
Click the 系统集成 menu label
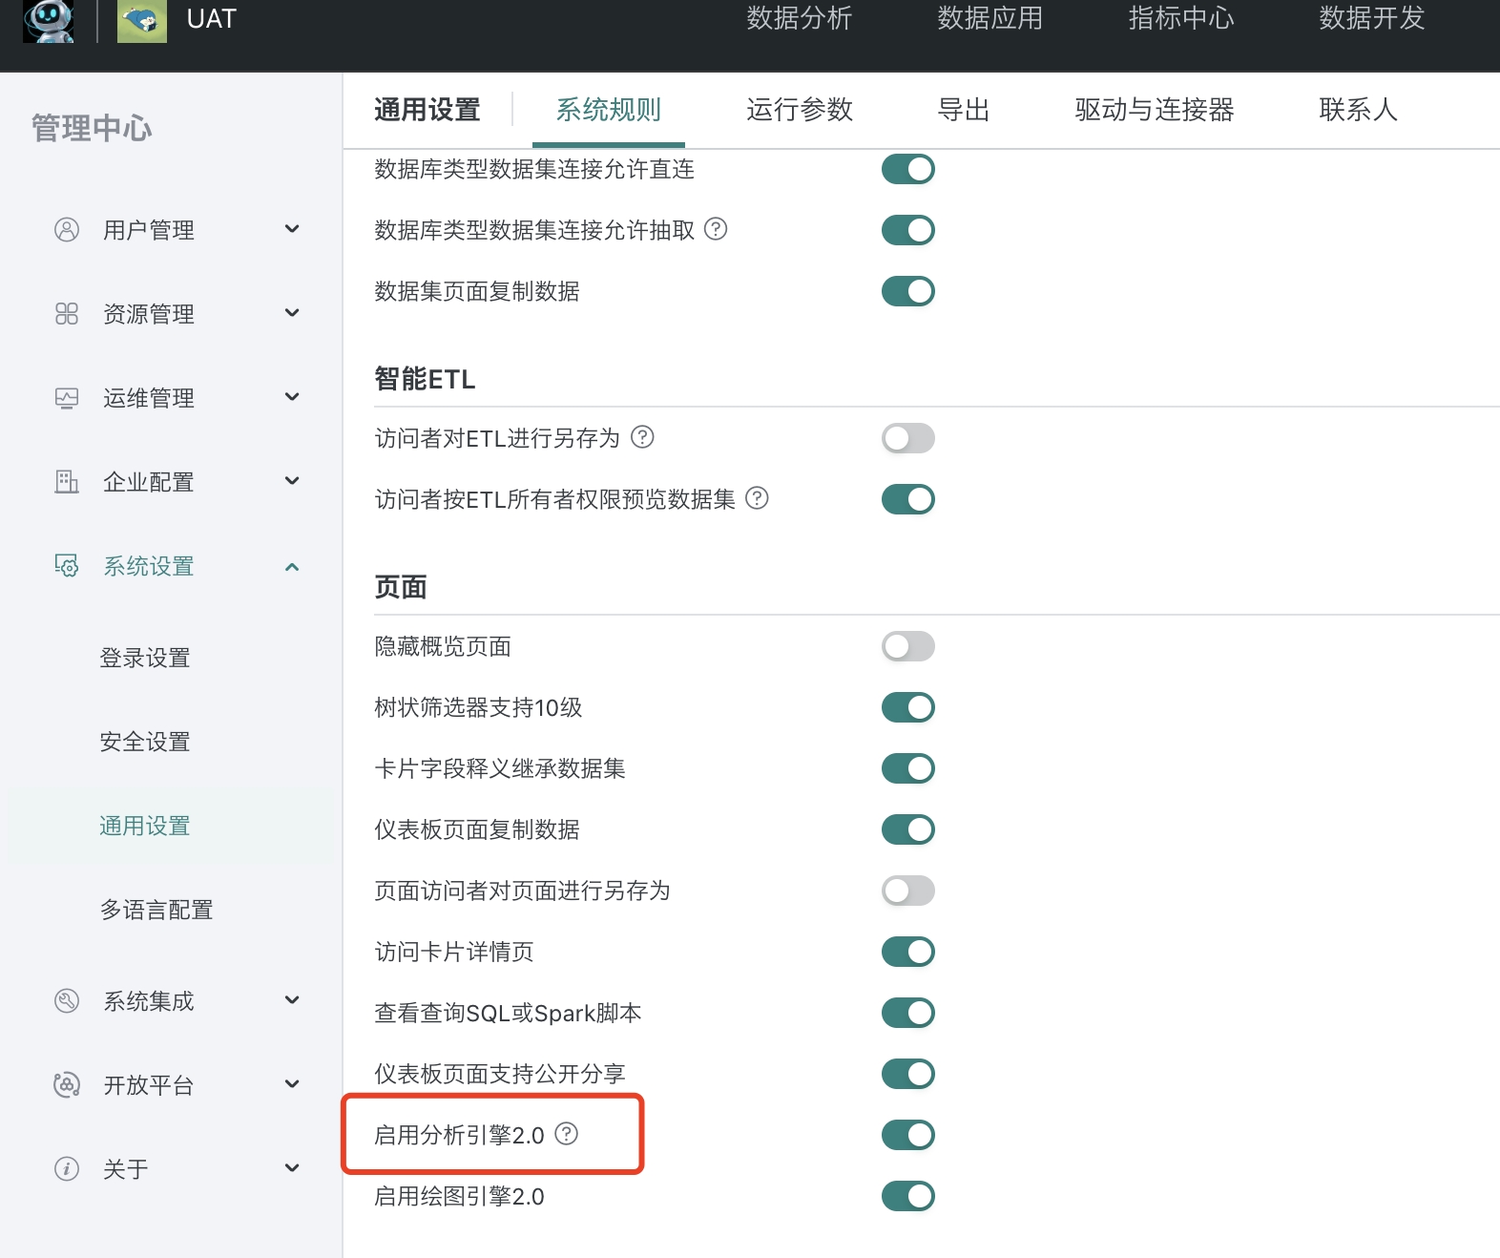pos(149,1001)
